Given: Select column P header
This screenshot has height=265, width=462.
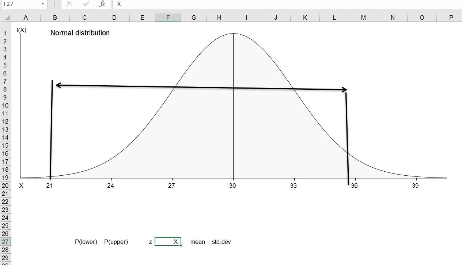Looking at the screenshot, I should pos(451,17).
